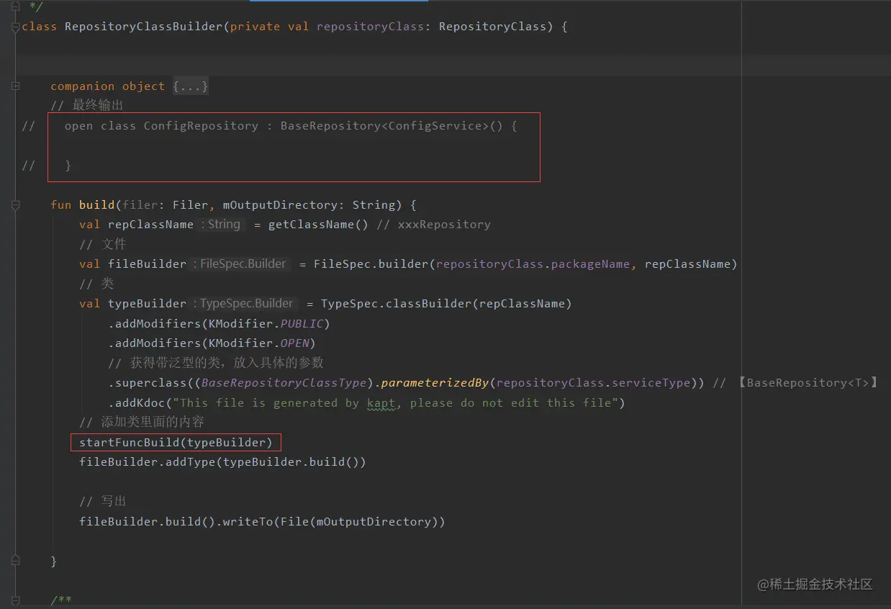The height and width of the screenshot is (609, 891).
Task: Click the companion keyword
Action: [x=82, y=86]
